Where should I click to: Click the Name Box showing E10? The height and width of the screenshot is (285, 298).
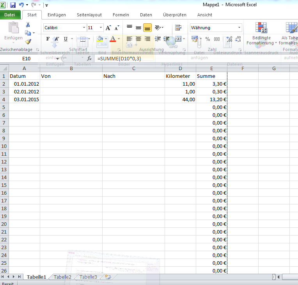click(x=26, y=59)
